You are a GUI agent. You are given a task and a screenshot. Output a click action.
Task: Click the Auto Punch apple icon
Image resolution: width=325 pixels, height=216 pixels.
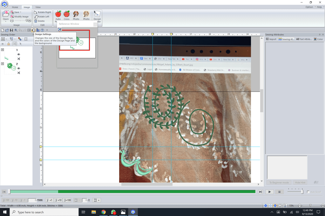(58, 14)
